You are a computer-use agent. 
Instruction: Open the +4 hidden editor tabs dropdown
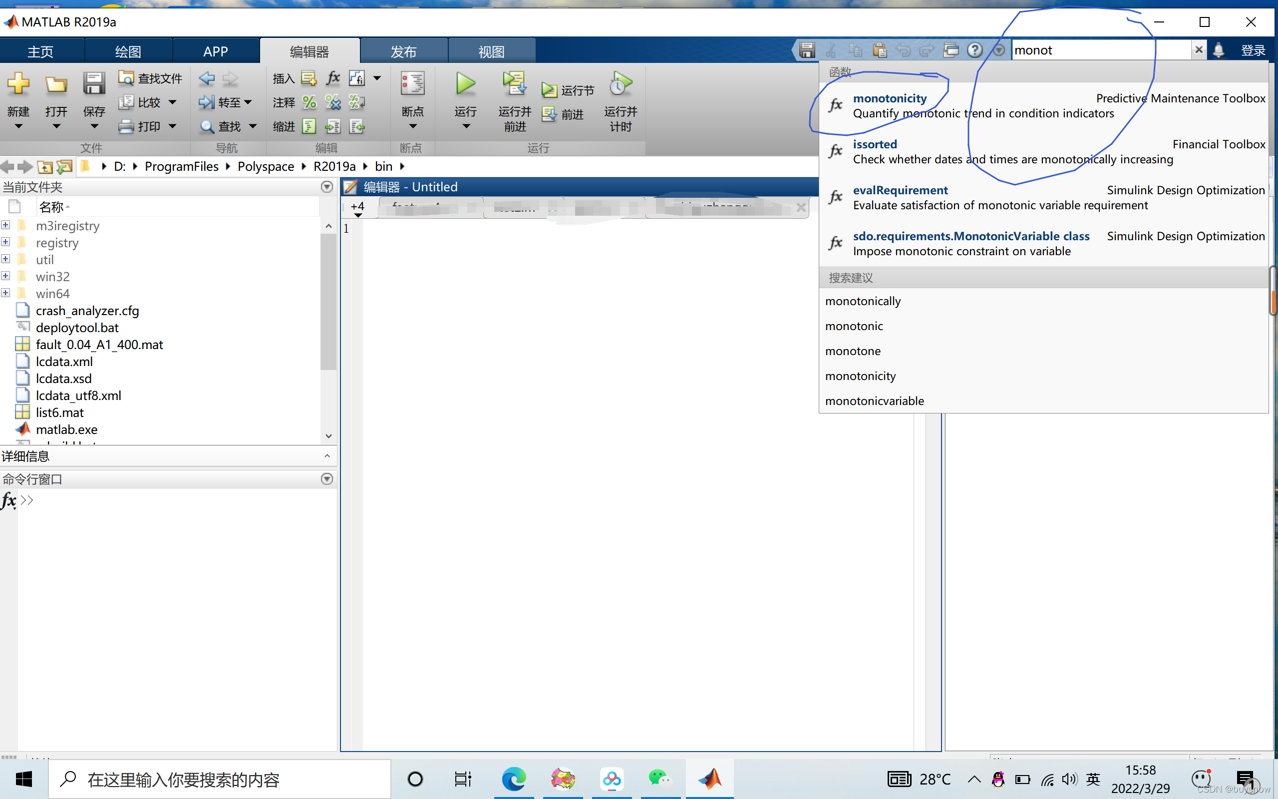click(x=357, y=208)
